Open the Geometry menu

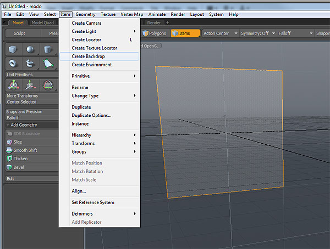85,14
